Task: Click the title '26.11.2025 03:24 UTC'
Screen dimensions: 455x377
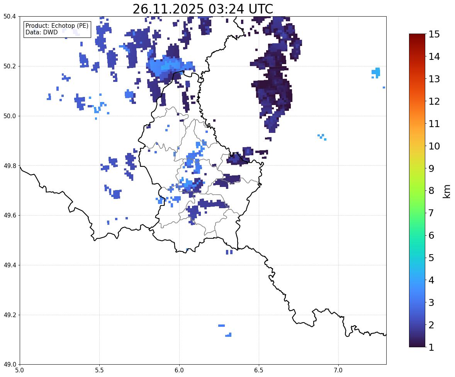Action: [x=203, y=9]
